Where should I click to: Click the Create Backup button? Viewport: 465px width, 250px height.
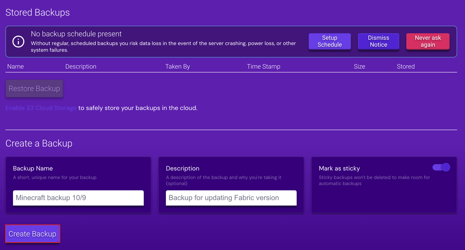pos(32,234)
